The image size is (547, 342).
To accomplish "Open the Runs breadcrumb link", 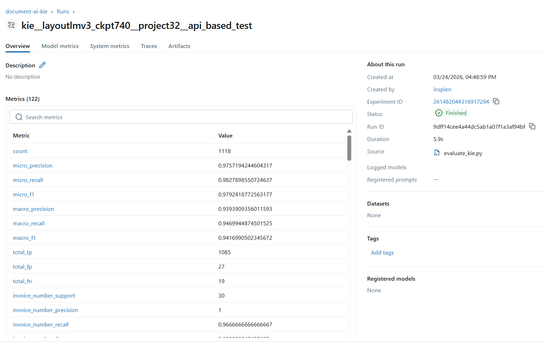I will point(63,12).
